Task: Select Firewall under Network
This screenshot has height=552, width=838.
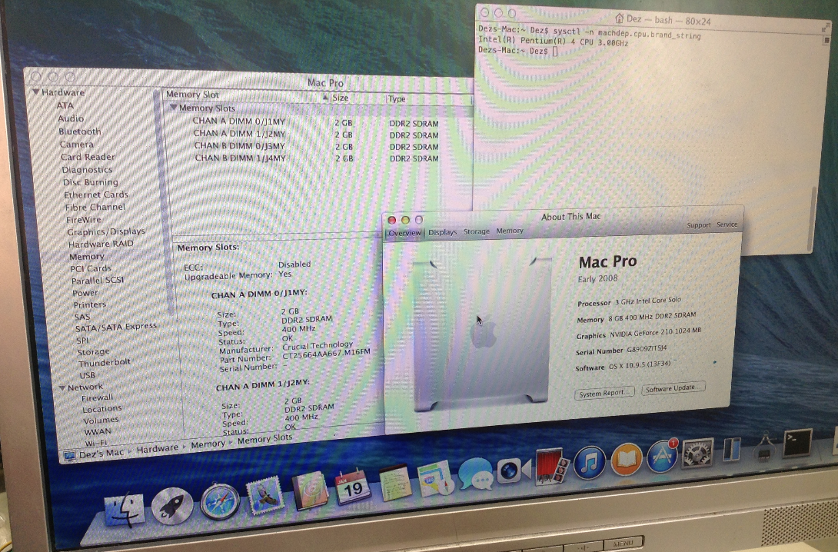Action: coord(98,398)
